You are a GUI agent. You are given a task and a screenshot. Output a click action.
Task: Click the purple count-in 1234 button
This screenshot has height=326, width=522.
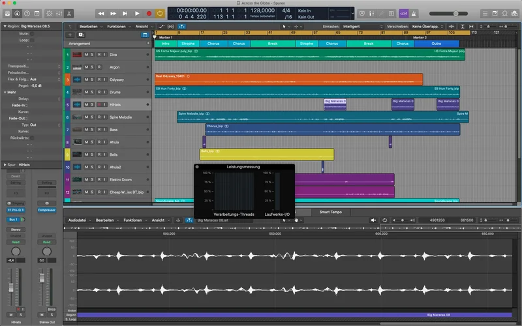pos(403,13)
